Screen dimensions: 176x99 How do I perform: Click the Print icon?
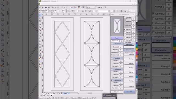click(x=49, y=7)
